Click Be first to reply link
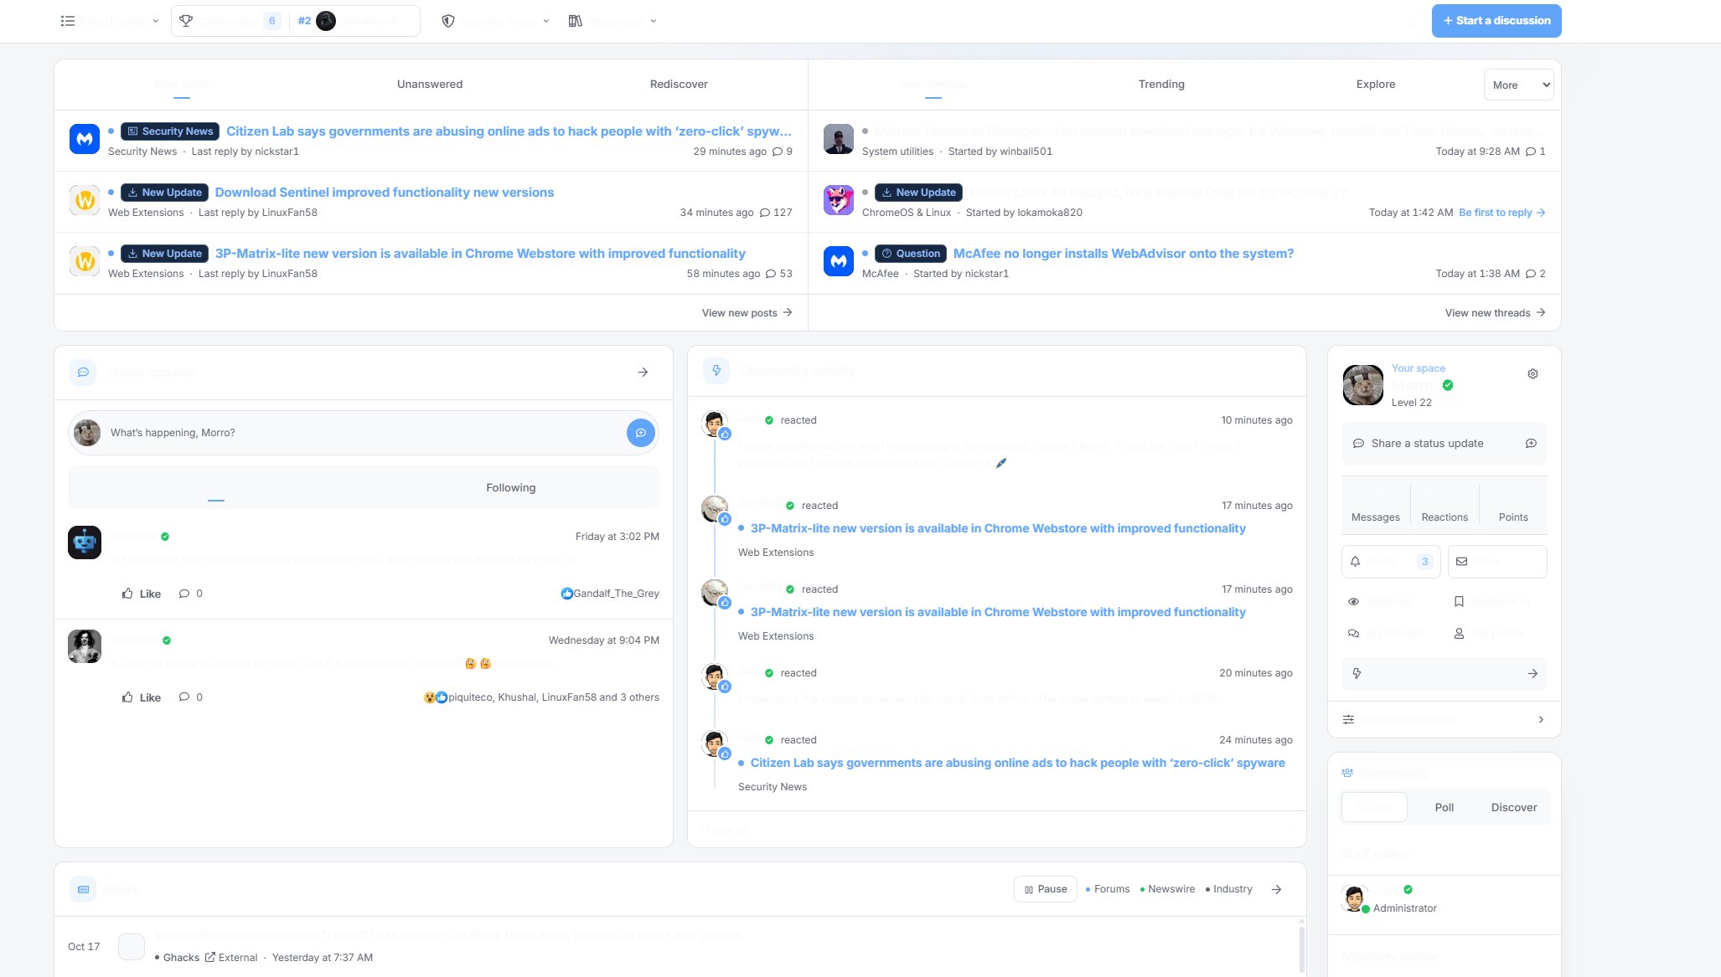 [x=1502, y=213]
